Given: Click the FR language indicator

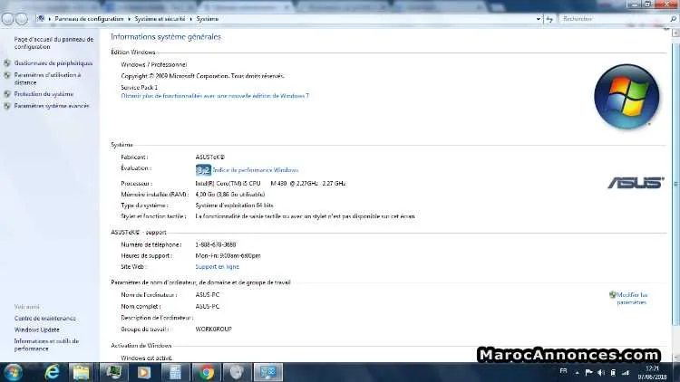Looking at the screenshot, I should (563, 371).
